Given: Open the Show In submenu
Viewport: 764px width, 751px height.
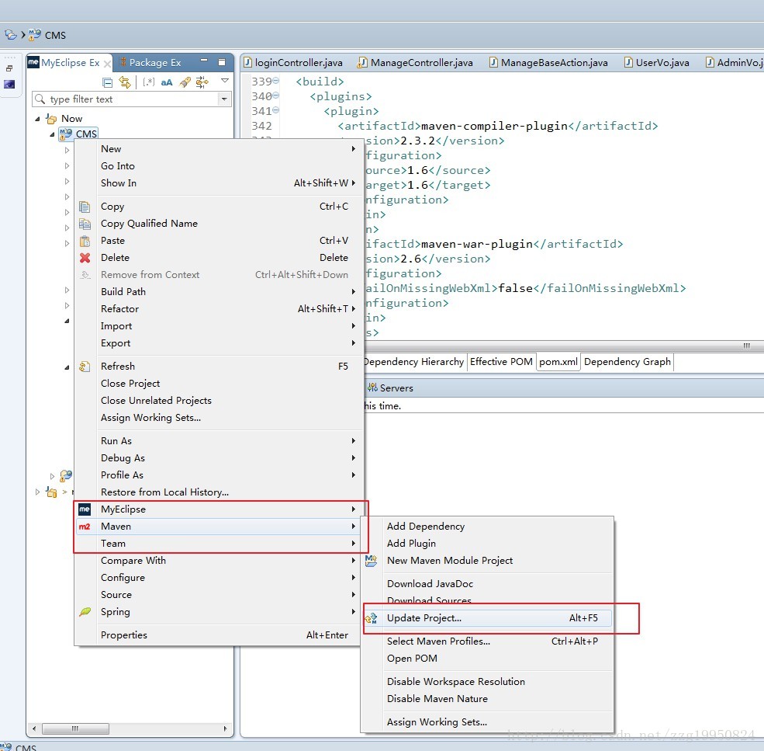Looking at the screenshot, I should coord(217,183).
